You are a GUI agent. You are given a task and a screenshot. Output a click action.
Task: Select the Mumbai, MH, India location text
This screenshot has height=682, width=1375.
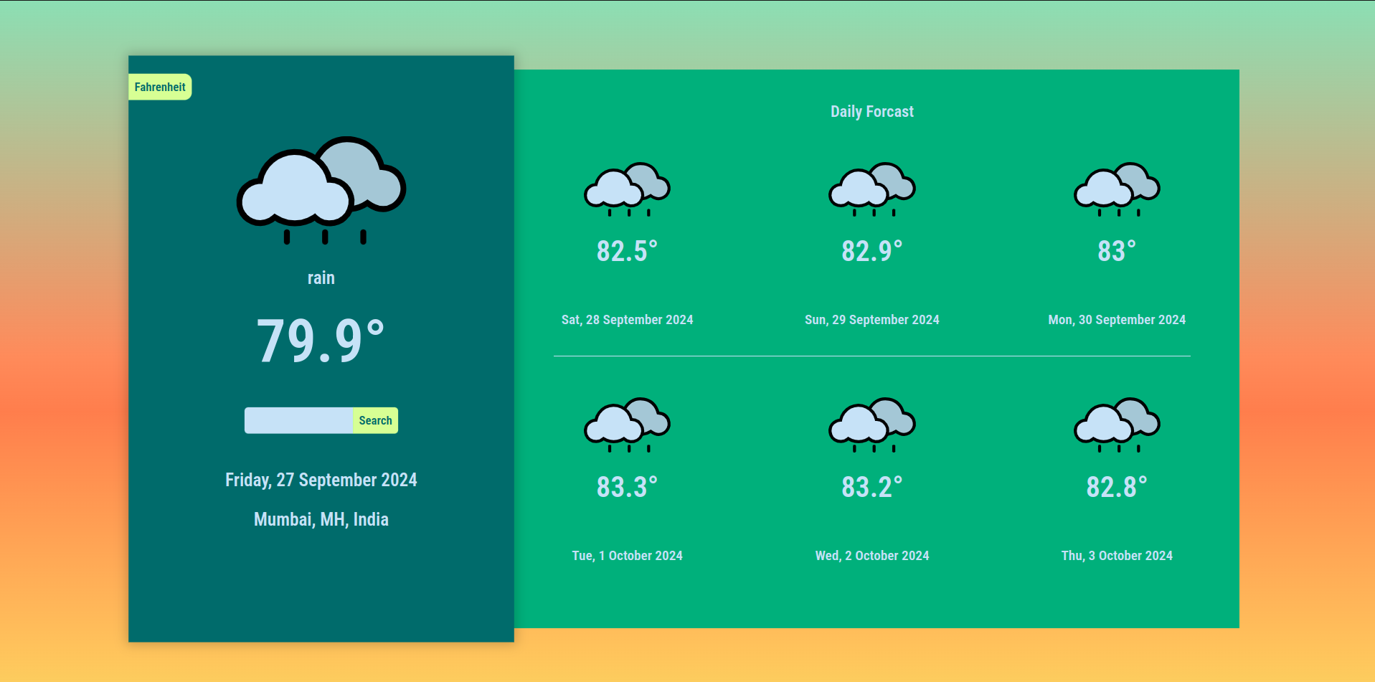coord(321,519)
